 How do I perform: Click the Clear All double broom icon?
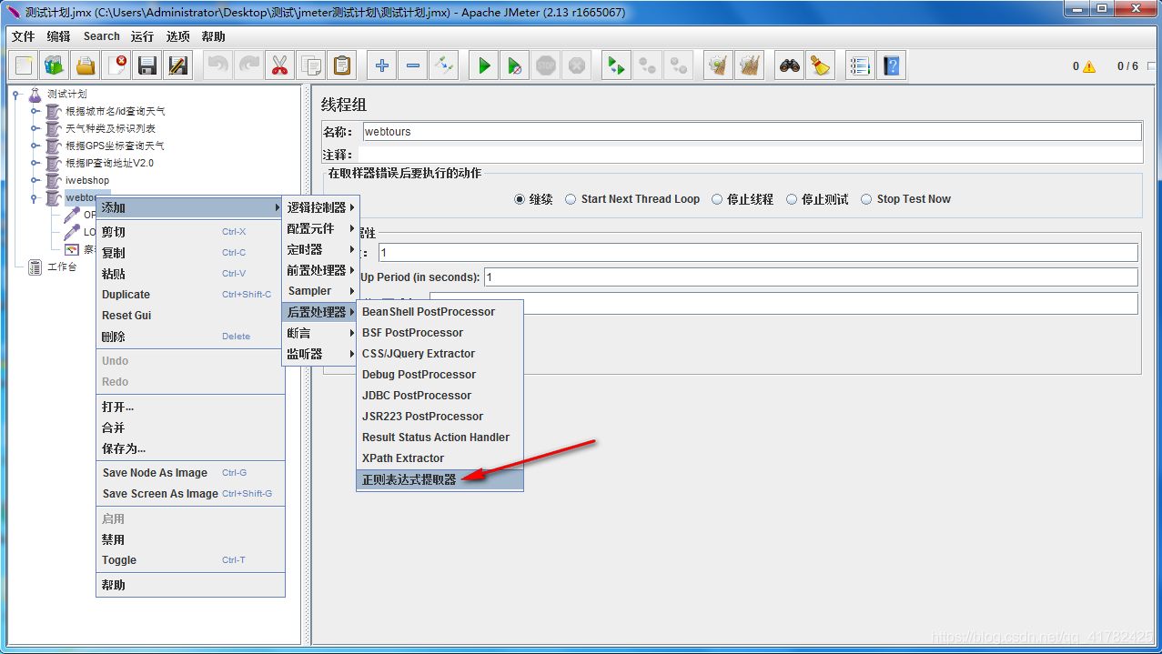pyautogui.click(x=749, y=65)
